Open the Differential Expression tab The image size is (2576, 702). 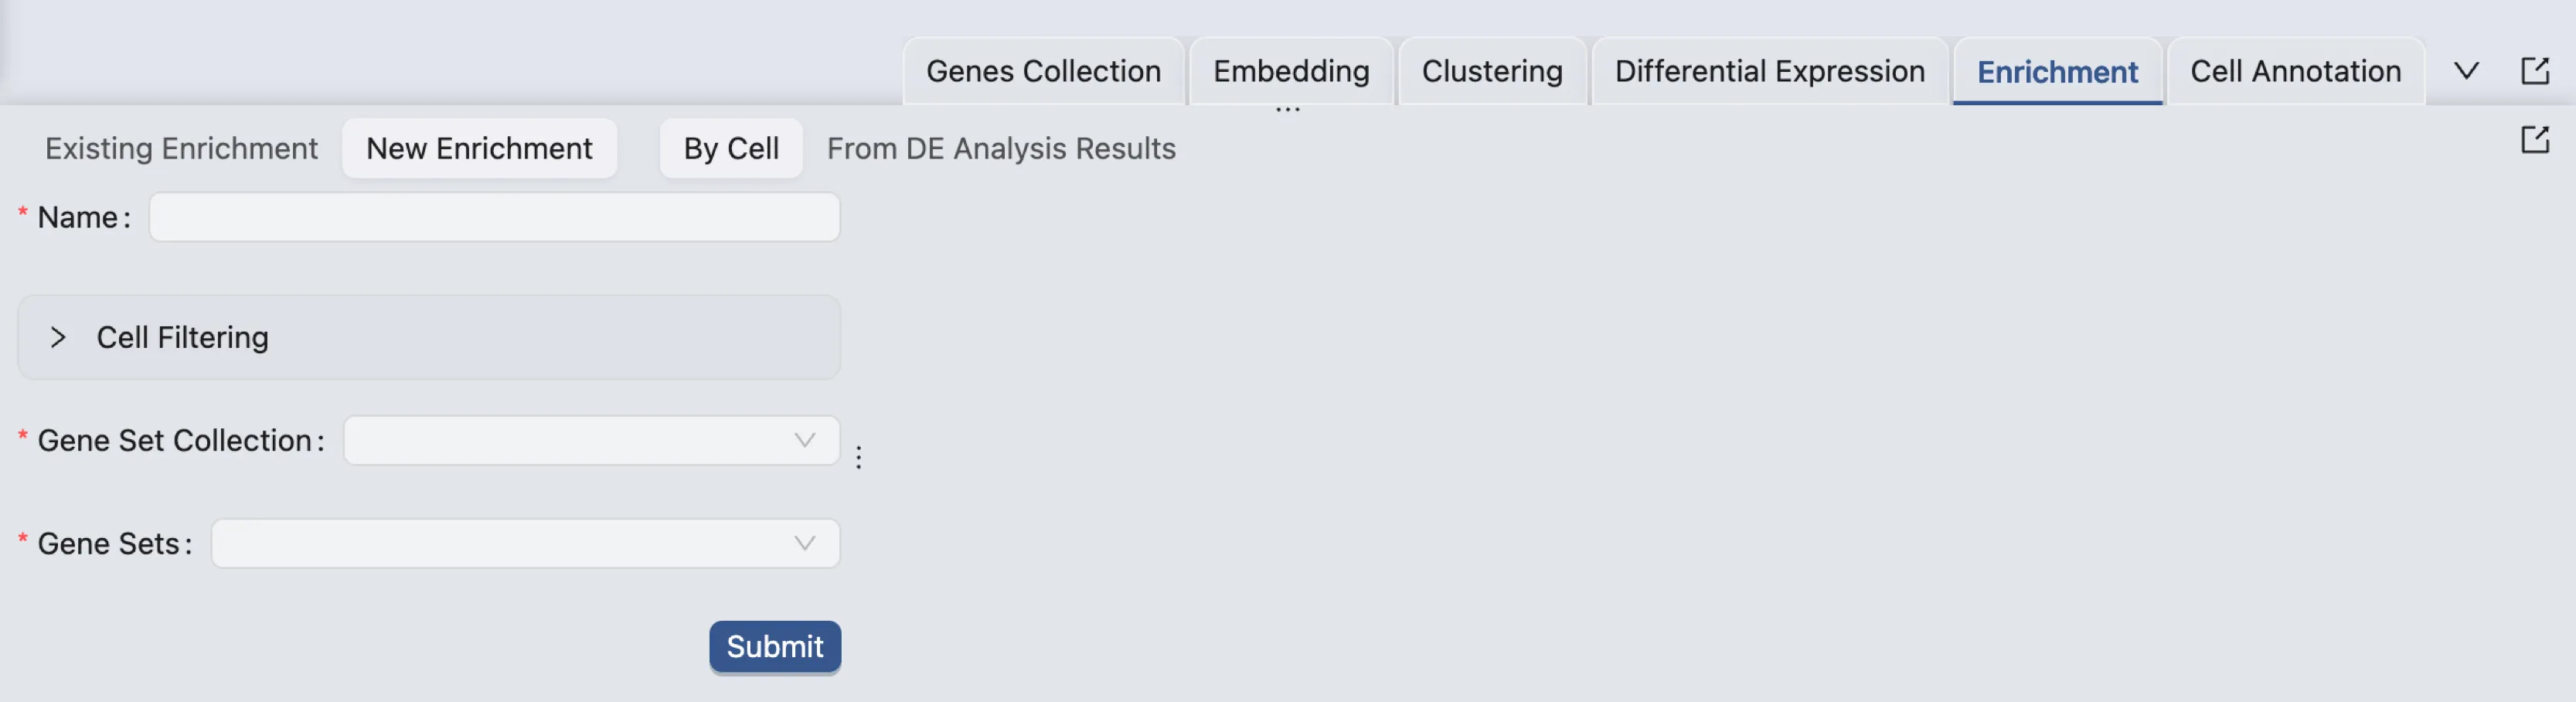1769,71
